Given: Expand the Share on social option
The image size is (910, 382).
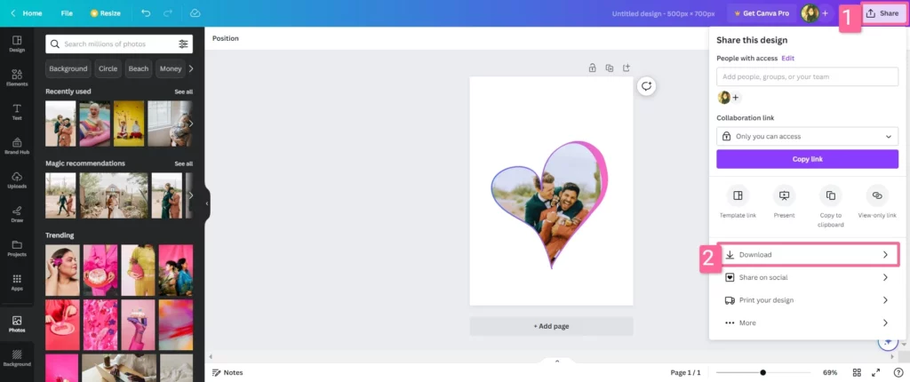Looking at the screenshot, I should point(807,277).
